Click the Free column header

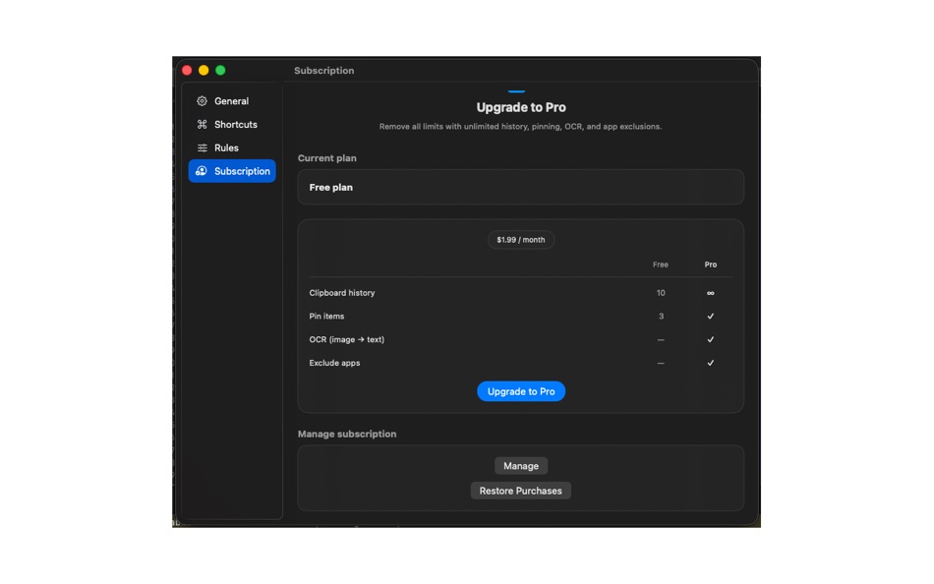pyautogui.click(x=660, y=264)
